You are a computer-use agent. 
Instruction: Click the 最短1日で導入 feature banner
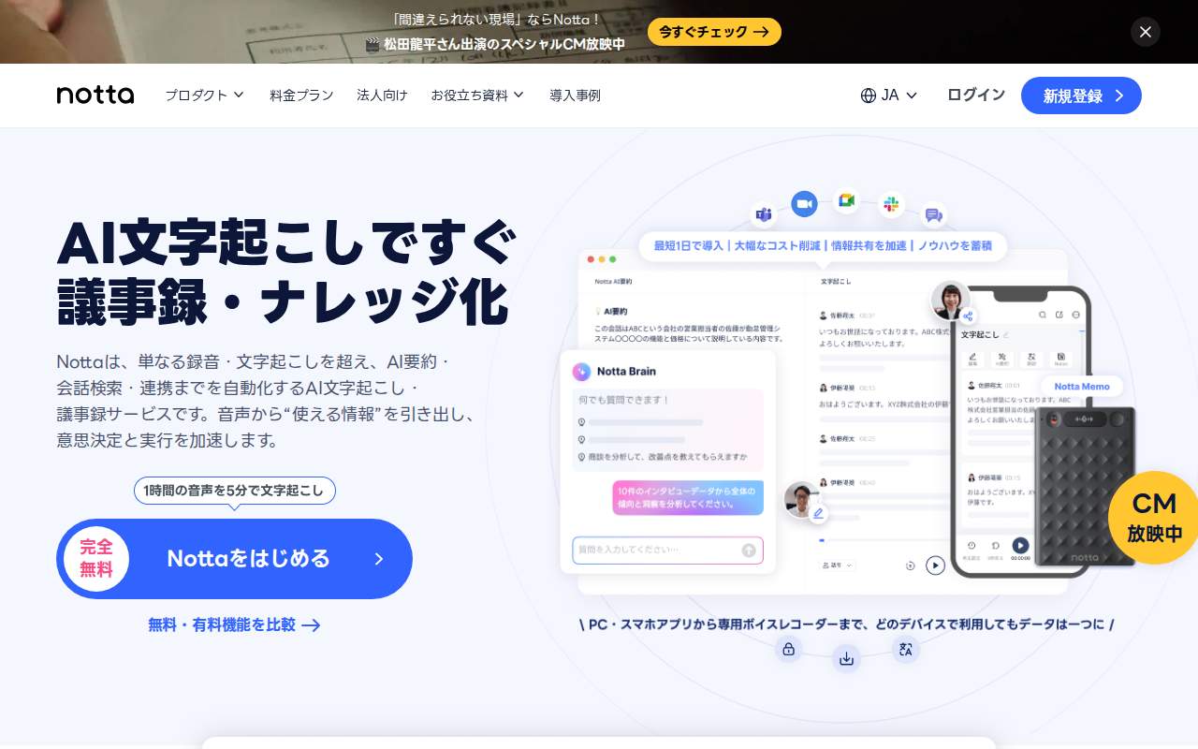point(823,246)
